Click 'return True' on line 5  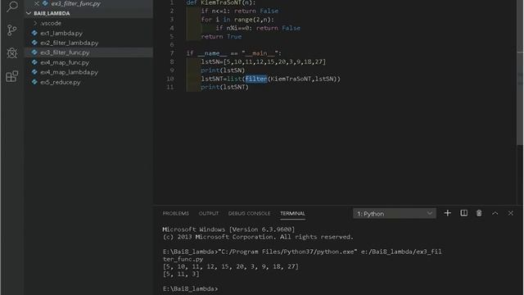pos(221,36)
